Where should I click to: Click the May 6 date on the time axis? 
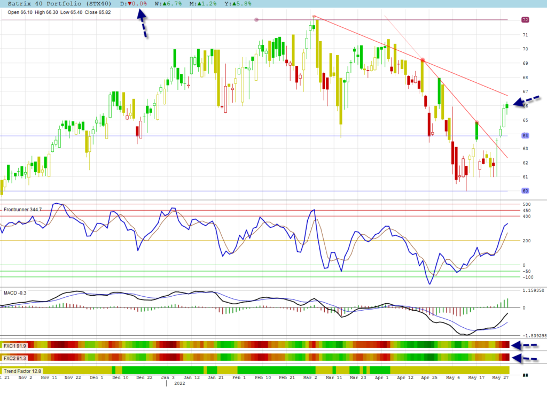[x=453, y=377]
